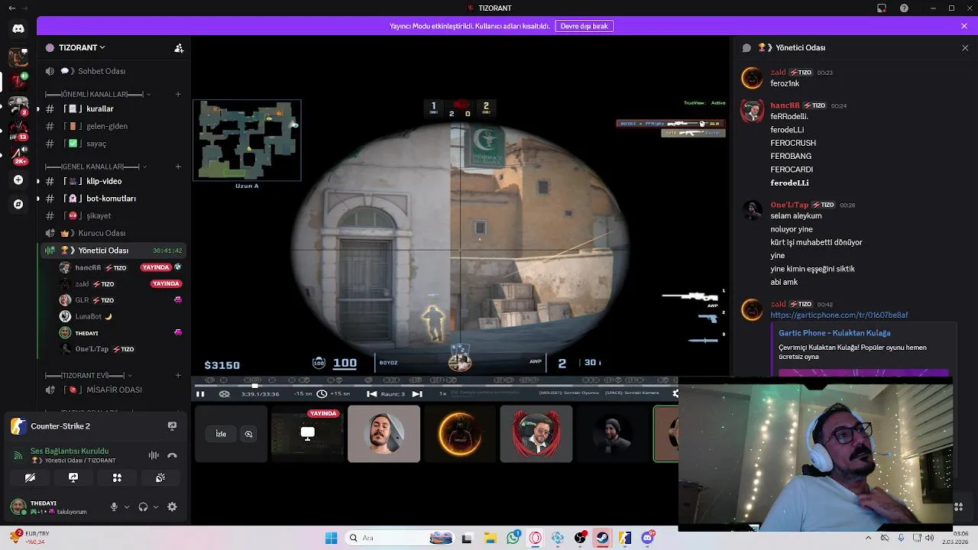Mute the microphone
Viewport: 978px width, 550px height.
[x=114, y=506]
